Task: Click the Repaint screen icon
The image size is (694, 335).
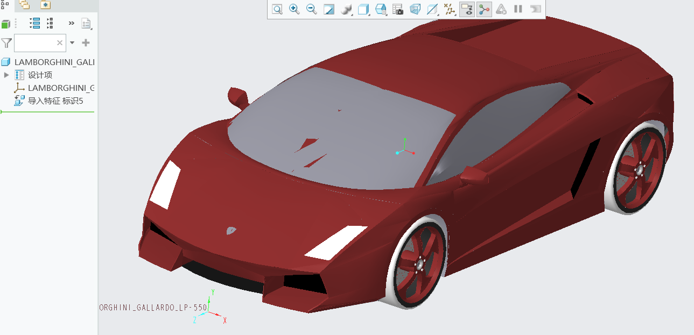Action: [329, 9]
